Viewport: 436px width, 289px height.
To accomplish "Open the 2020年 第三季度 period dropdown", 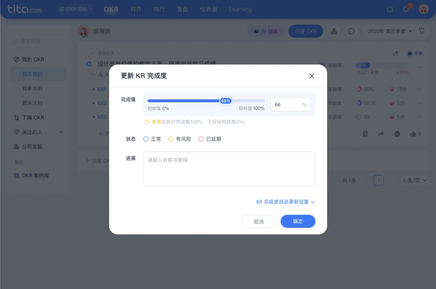I will [390, 31].
